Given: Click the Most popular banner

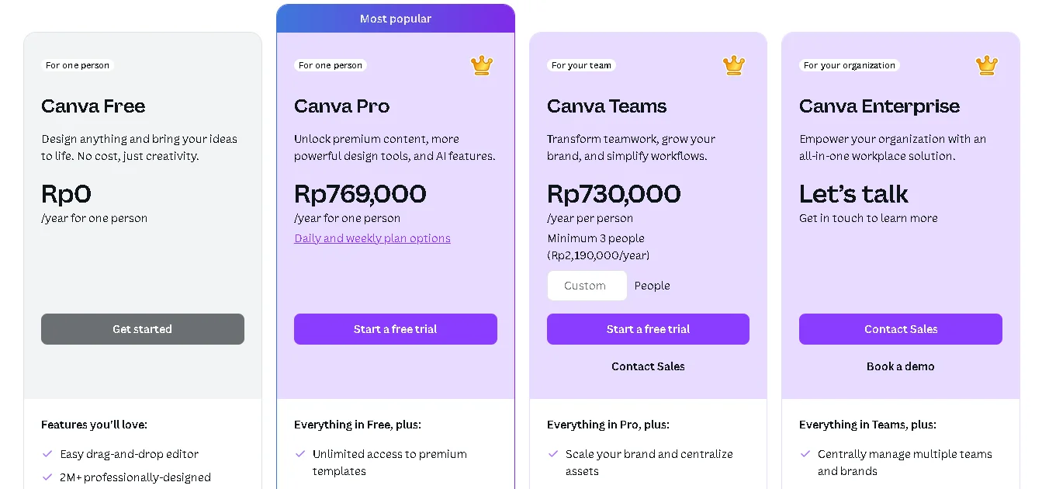Looking at the screenshot, I should pos(396,18).
